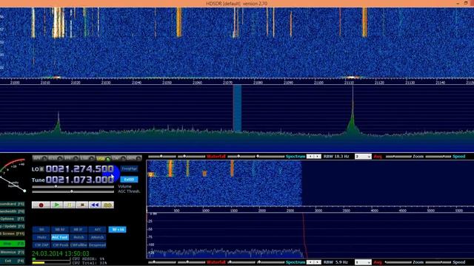Open Soundcard [F5] settings

pos(13,204)
